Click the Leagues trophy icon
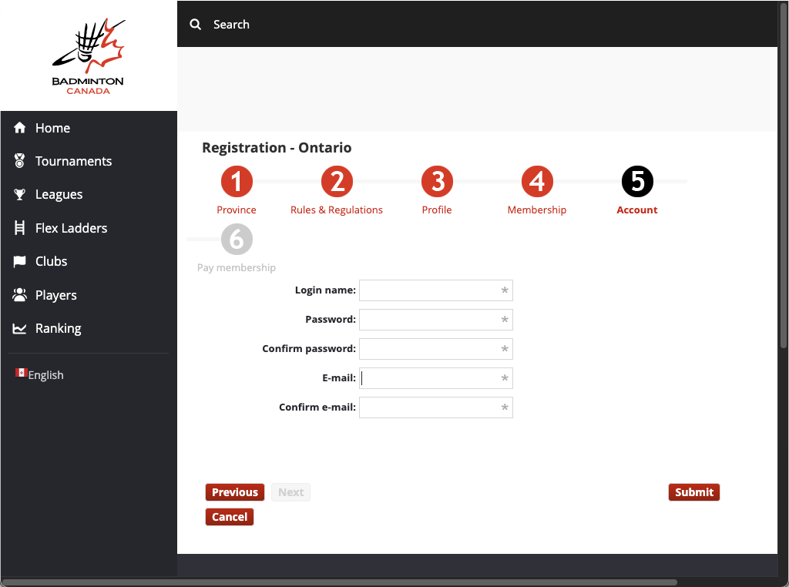This screenshot has width=789, height=587. click(x=19, y=194)
